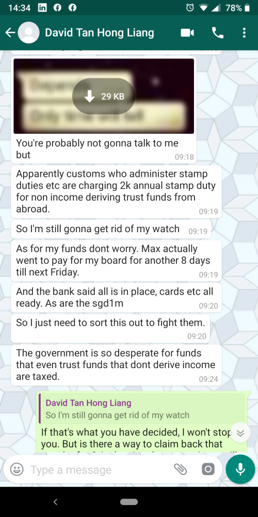Screen dimensions: 258x517
Task: Tap the home pill in navigation bar
Action: (129, 502)
